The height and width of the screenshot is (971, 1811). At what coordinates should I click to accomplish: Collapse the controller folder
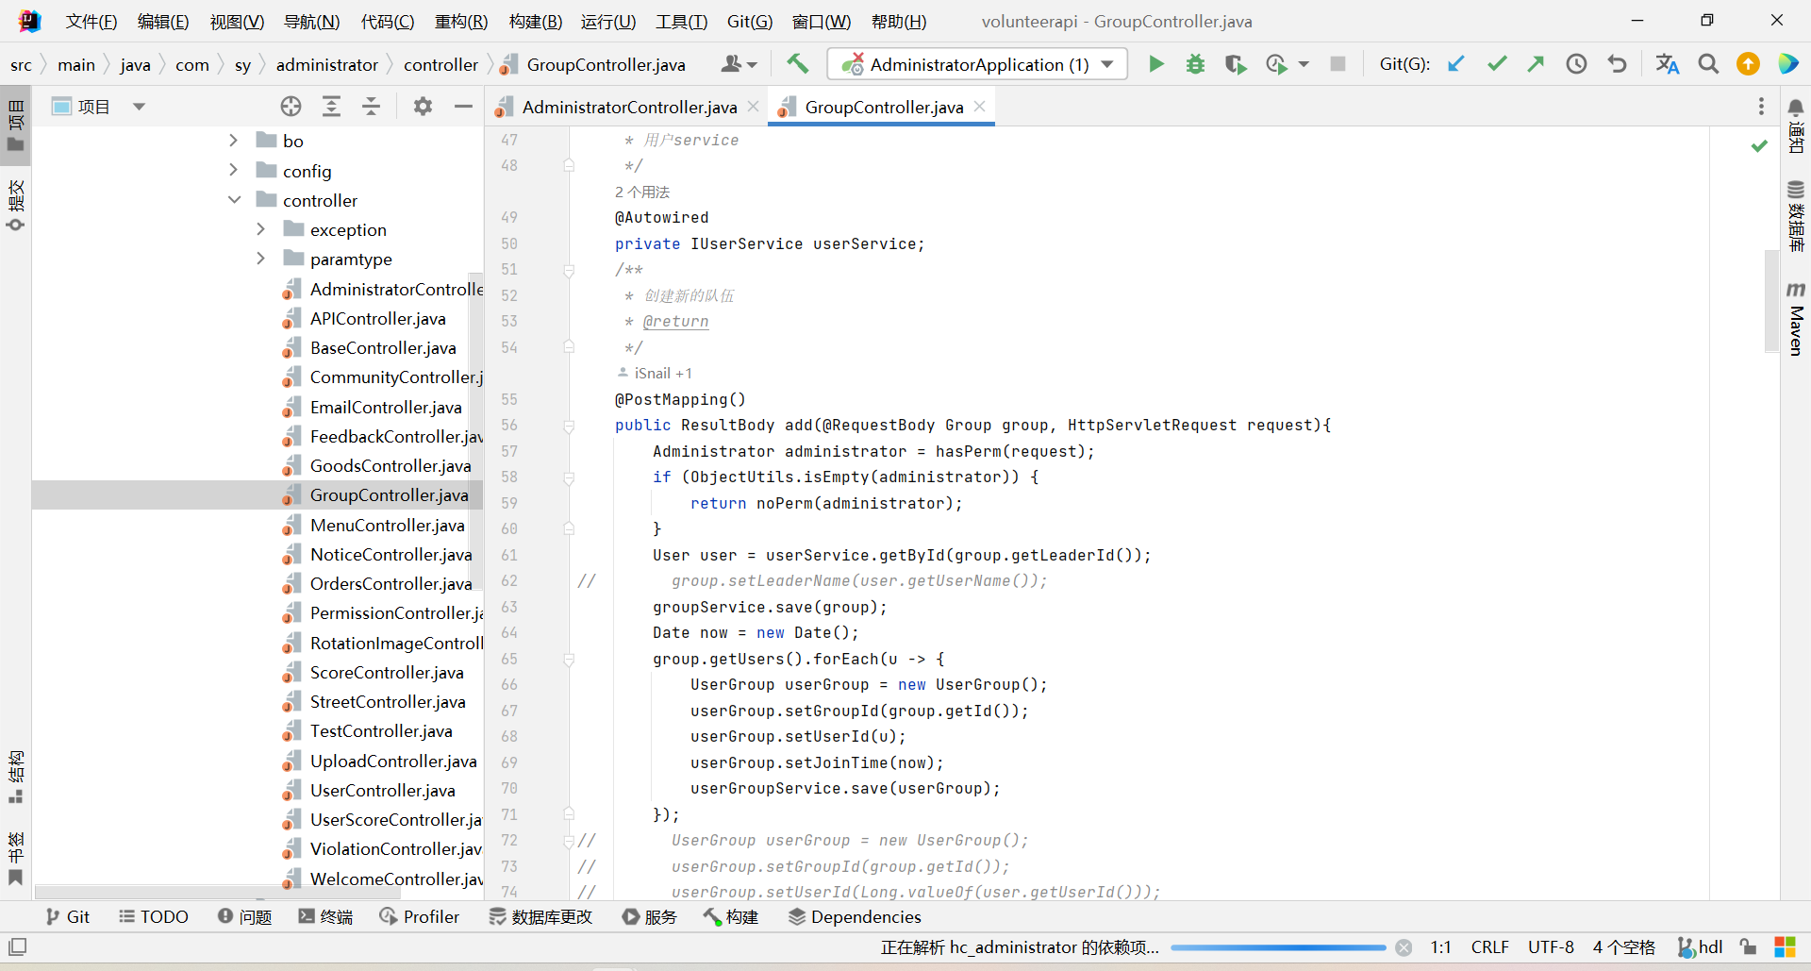coord(234,200)
